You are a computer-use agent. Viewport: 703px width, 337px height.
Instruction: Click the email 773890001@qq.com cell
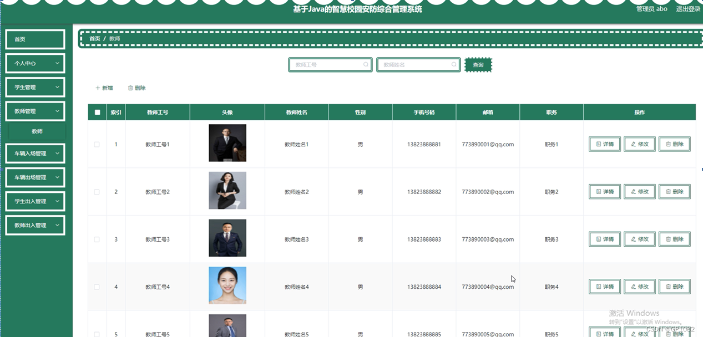[488, 145]
